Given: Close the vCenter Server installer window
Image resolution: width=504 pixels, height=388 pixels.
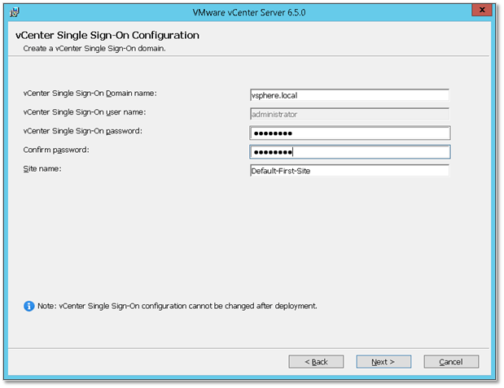Looking at the screenshot, I should click(482, 10).
